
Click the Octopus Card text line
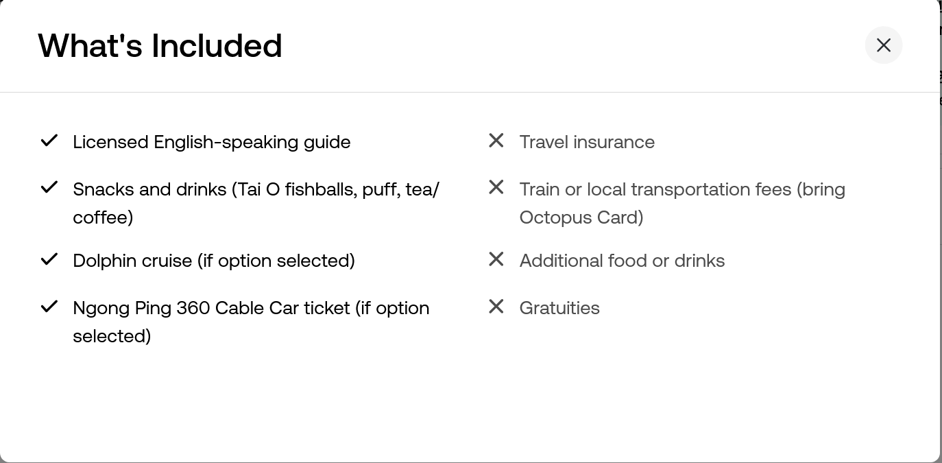click(581, 217)
